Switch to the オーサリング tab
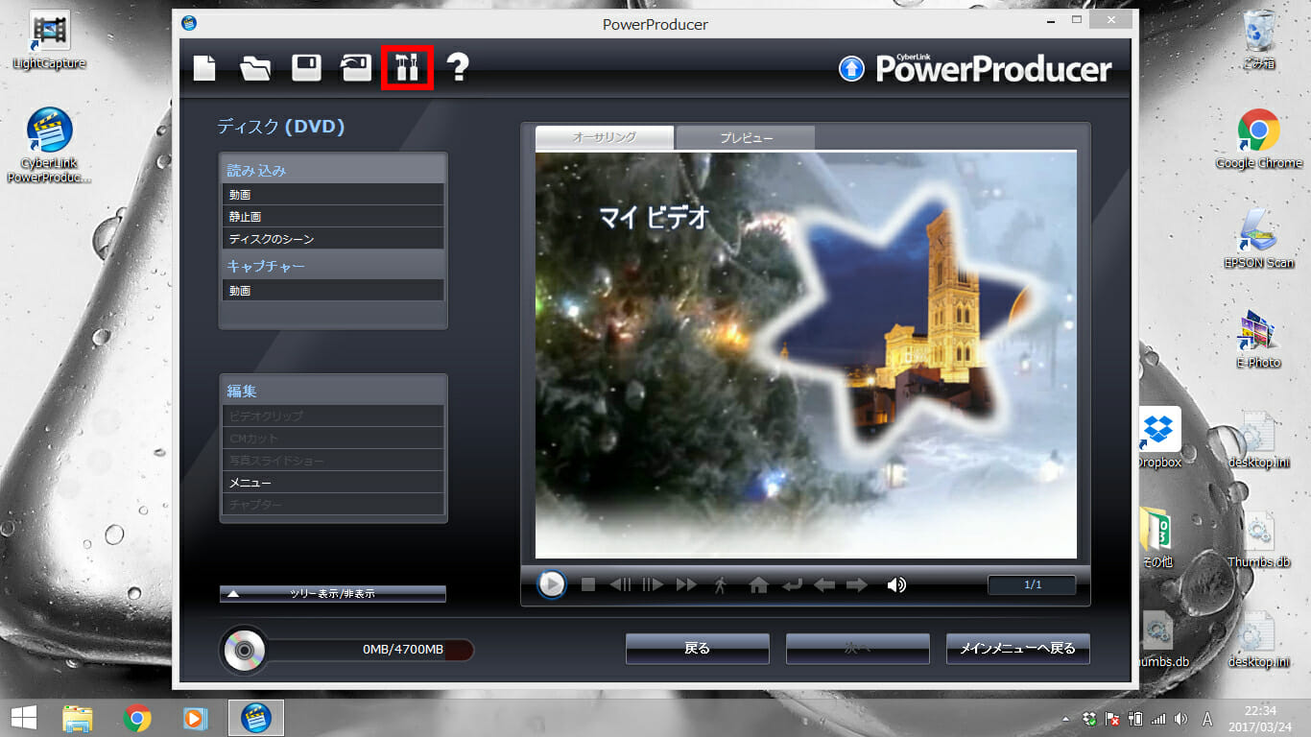This screenshot has height=737, width=1311. [605, 137]
